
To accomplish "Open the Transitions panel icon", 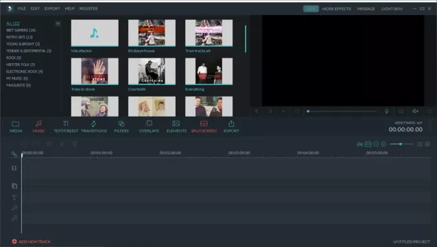I will click(x=93, y=123).
